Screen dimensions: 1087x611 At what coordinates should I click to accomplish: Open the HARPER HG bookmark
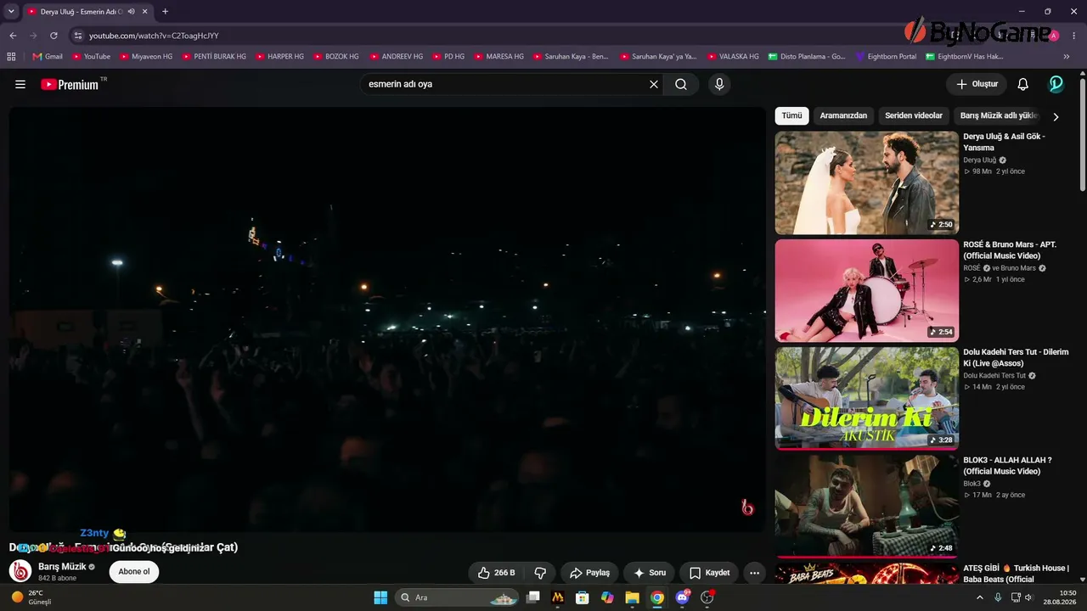point(279,57)
